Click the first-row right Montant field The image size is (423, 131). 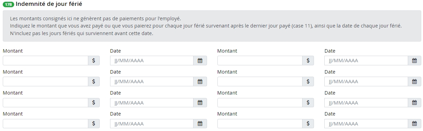260,61
